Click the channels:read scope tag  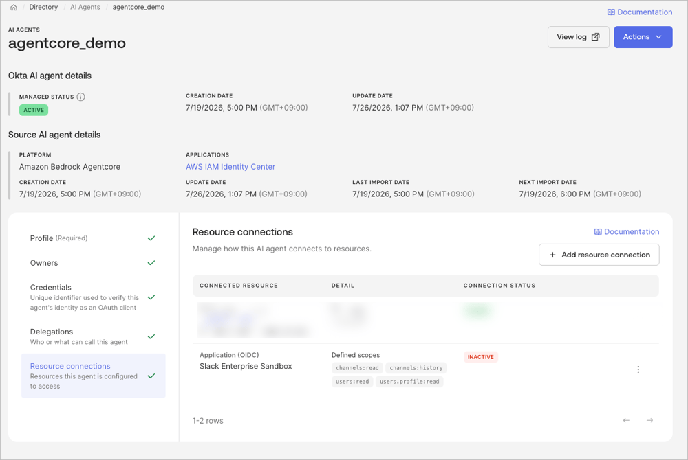[357, 368]
